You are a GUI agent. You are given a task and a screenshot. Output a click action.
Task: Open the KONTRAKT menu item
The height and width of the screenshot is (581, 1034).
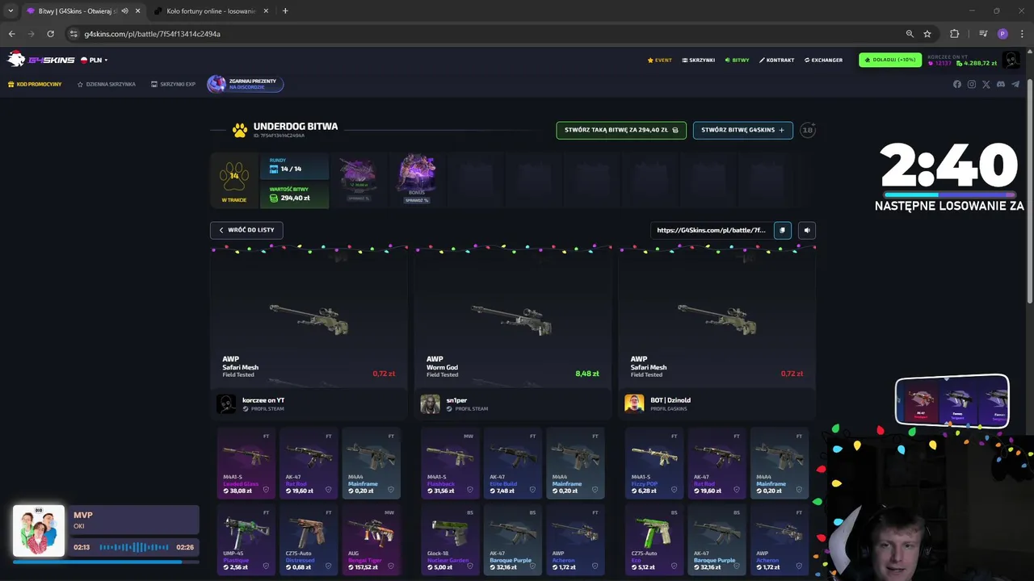coord(776,61)
